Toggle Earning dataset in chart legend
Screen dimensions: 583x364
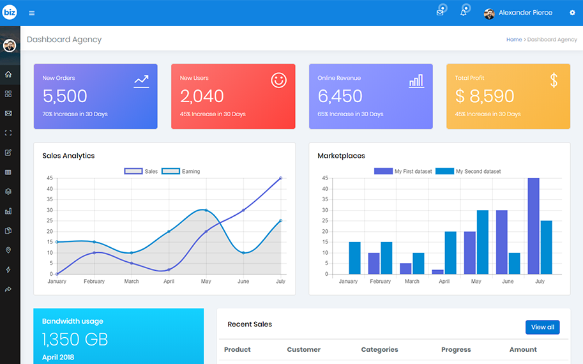181,172
